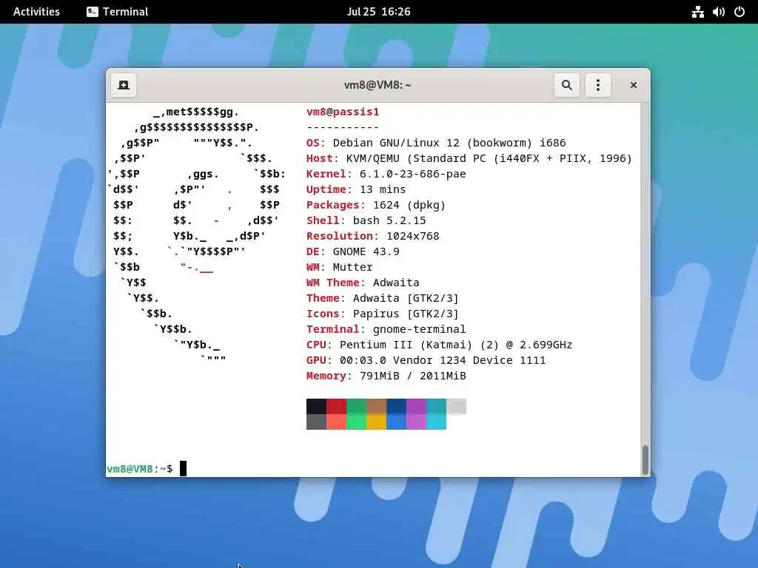Viewport: 758px width, 568px height.
Task: Click the Debian ASCII art logo
Action: [x=197, y=236]
